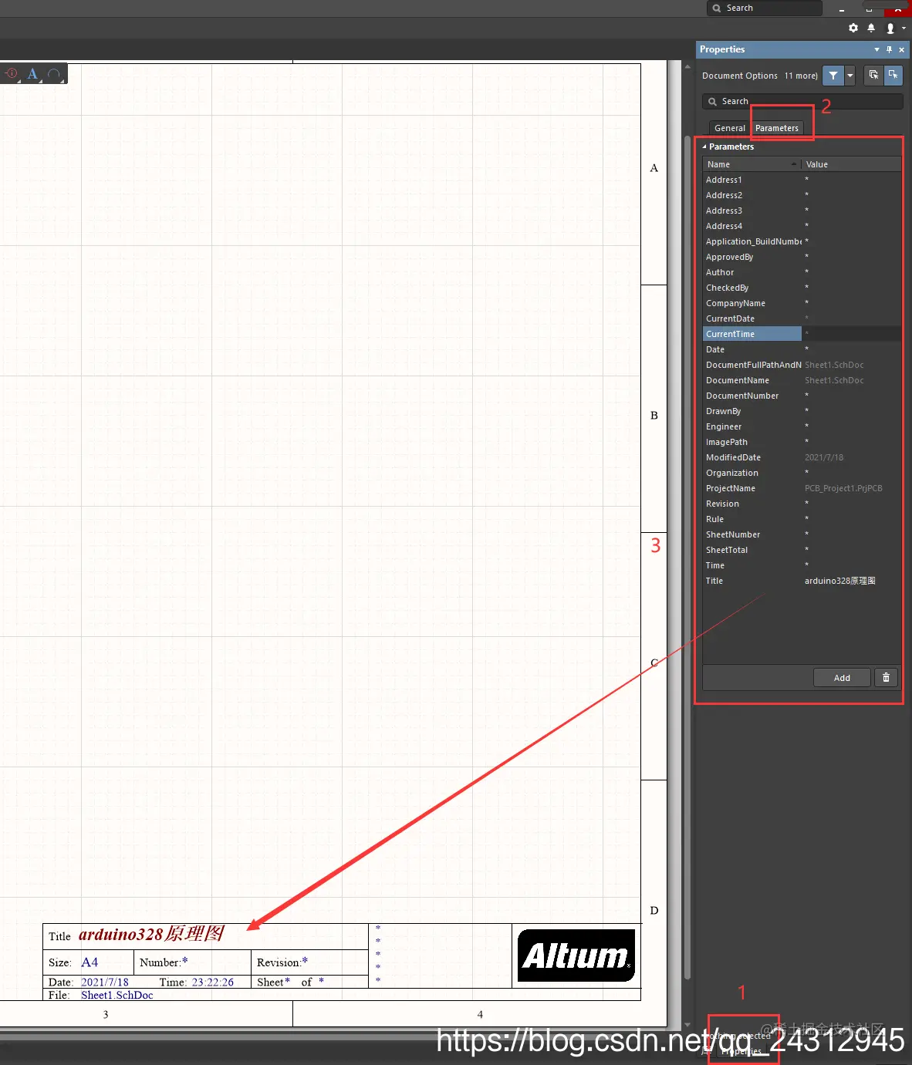
Task: Select the Application_BuildNumber parameter row
Action: tap(802, 241)
